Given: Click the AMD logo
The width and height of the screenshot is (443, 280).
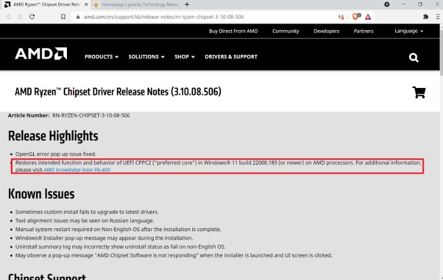Looking at the screenshot, I should pyautogui.click(x=41, y=54).
